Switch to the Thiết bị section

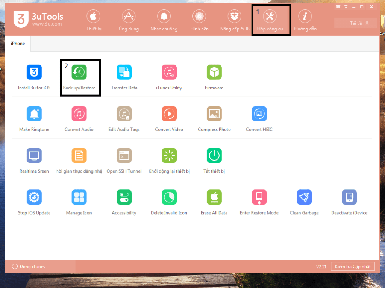[94, 20]
